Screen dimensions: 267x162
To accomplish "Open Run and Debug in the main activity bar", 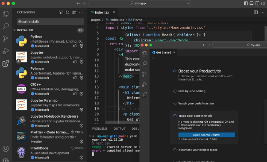I will pyautogui.click(x=6, y=51).
